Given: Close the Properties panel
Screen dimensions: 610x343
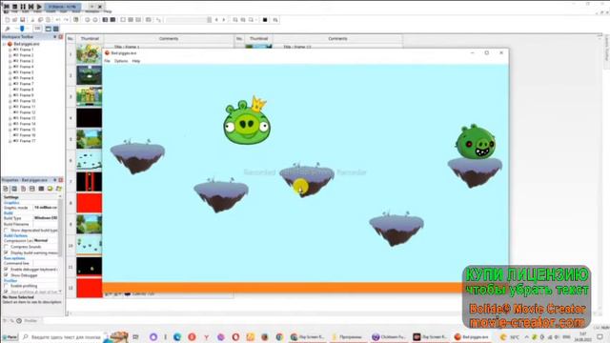Looking at the screenshot, I should click(61, 180).
